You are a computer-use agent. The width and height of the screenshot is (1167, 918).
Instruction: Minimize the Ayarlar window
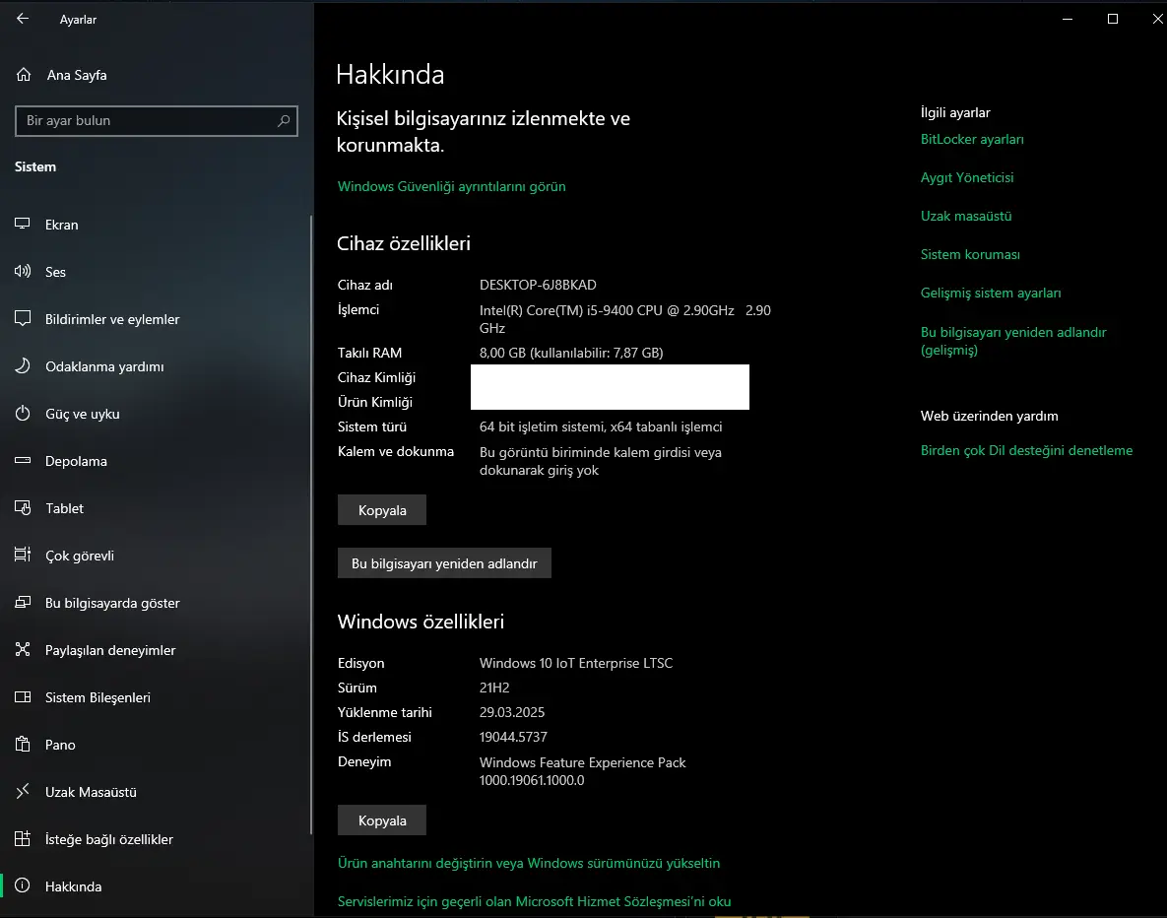coord(1068,19)
